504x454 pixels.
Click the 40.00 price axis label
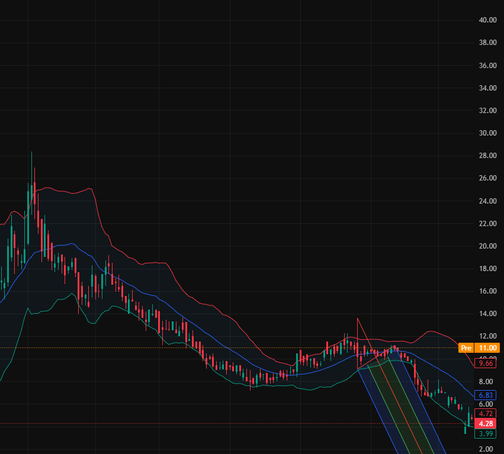[487, 20]
